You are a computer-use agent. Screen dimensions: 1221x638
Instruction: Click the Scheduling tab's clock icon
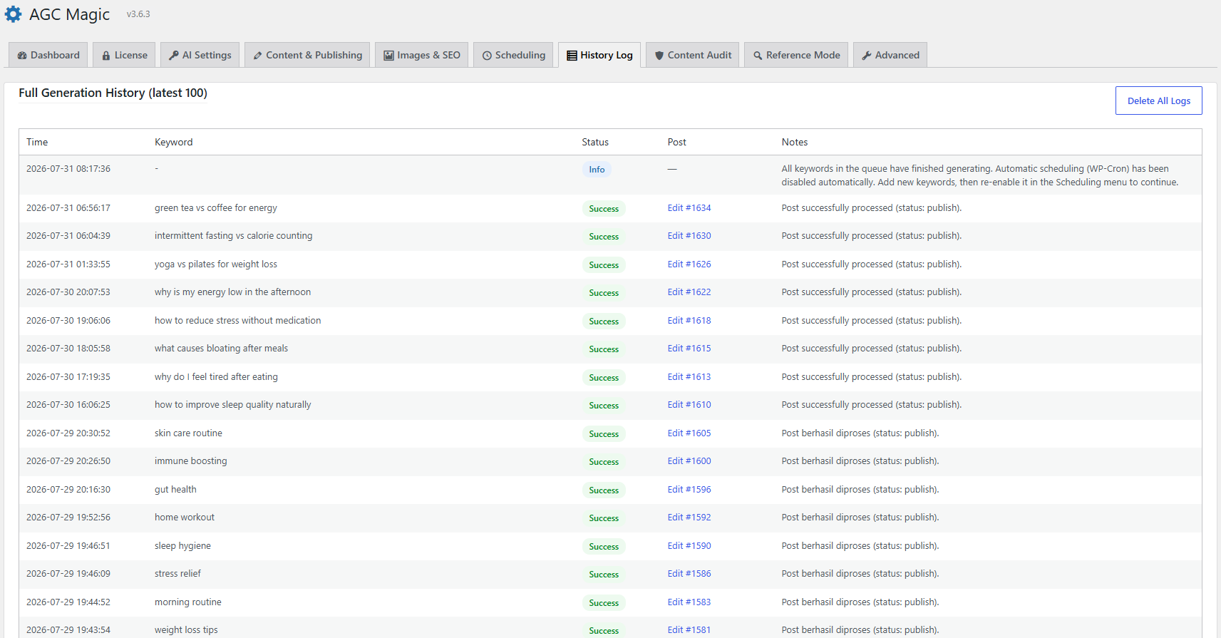[x=487, y=56]
